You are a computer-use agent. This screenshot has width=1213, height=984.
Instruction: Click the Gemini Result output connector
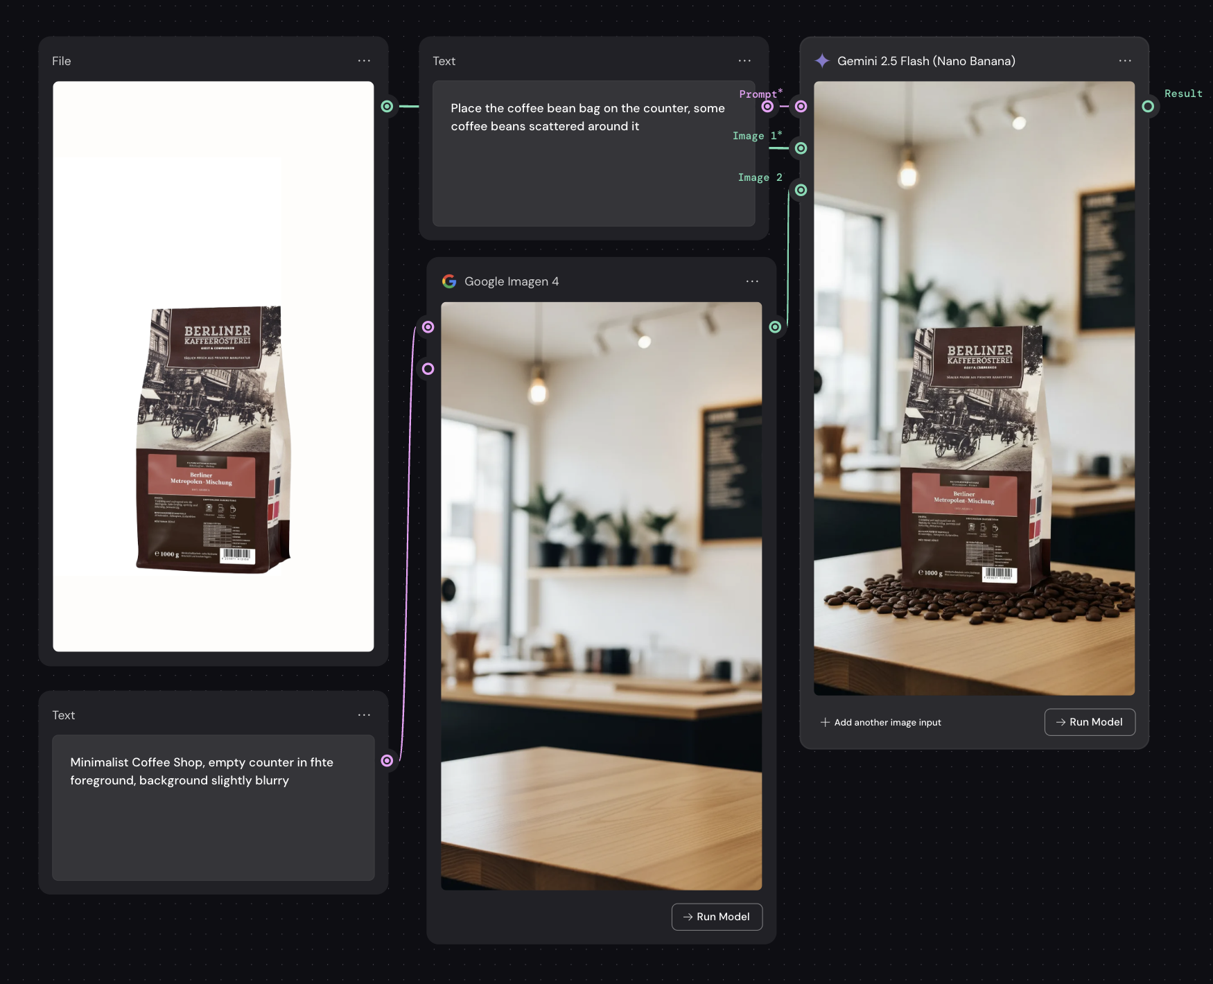[x=1148, y=106]
